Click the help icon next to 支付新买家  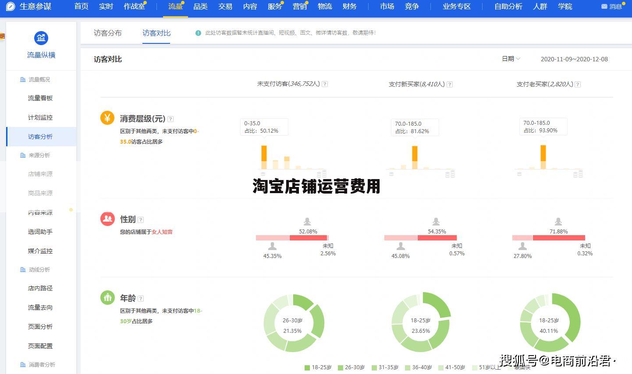point(449,84)
